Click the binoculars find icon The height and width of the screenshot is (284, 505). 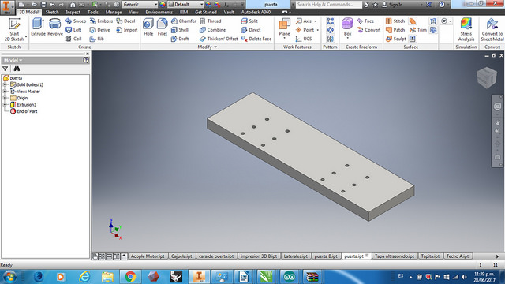17,69
